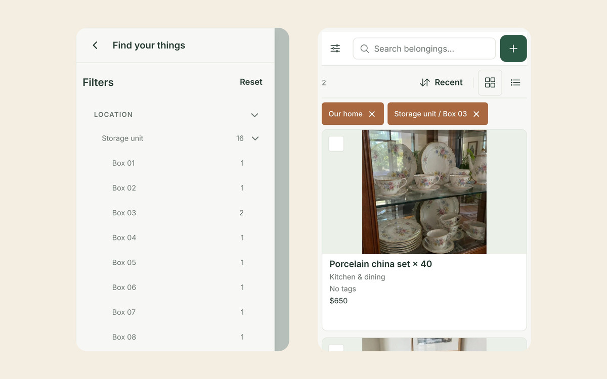Remove the Our home filter chip

pos(372,114)
